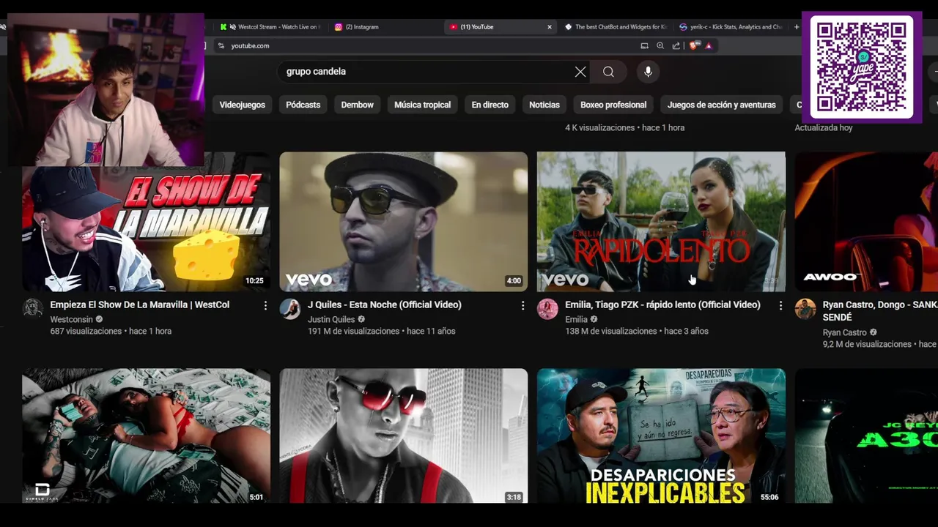The width and height of the screenshot is (938, 527).
Task: Filter by Videojuegos chip
Action: [243, 105]
